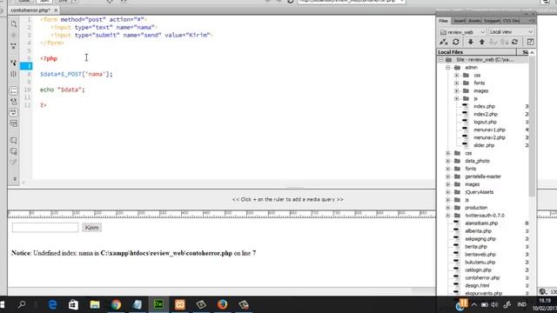The image size is (557, 313).
Task: Collapse the admin folder
Action: point(448,68)
